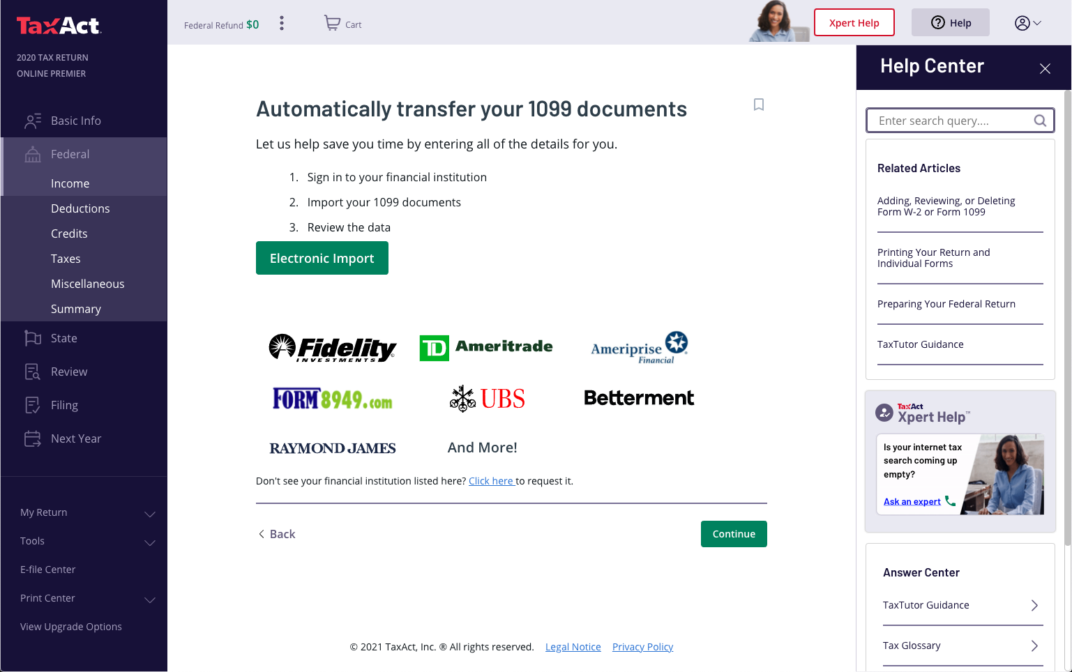Open View Upgrade Options
This screenshot has width=1072, height=672.
[x=71, y=627]
